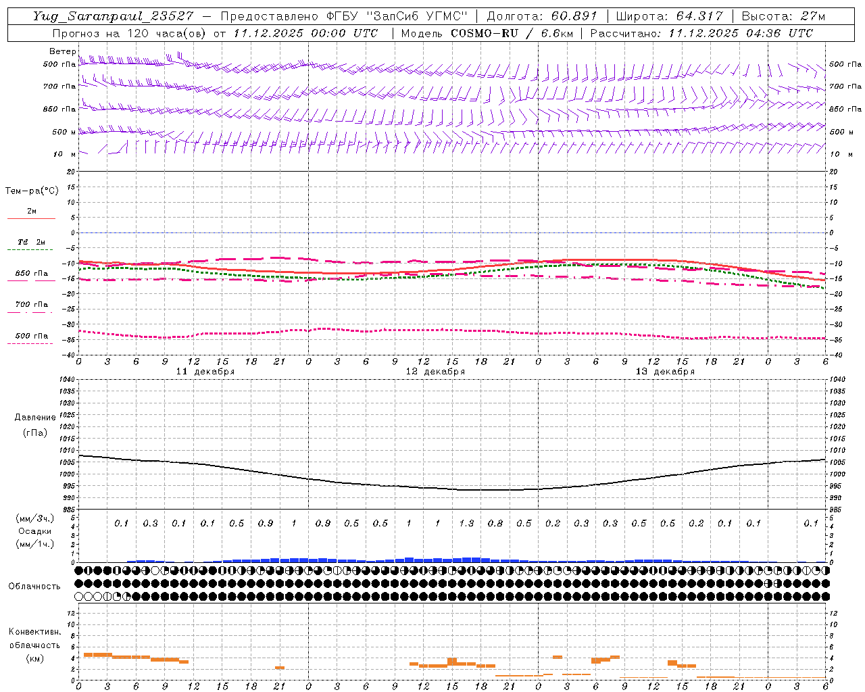Image resolution: width=865 pixels, height=692 pixels.
Task: Click the 1.3 three-hour precipitation value
Action: [x=466, y=523]
